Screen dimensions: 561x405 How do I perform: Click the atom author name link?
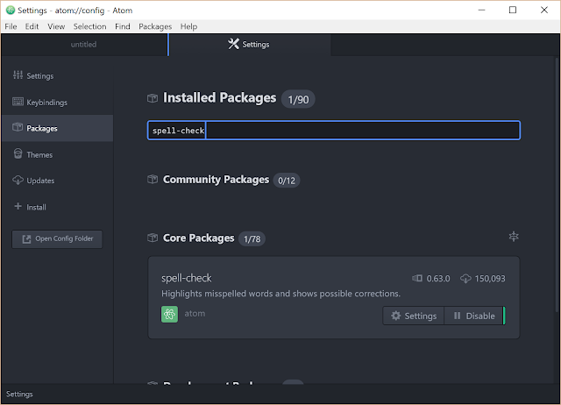tap(195, 314)
